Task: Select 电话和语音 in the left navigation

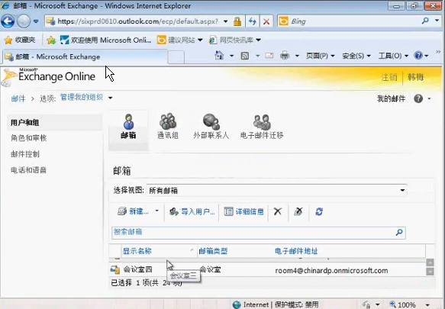Action: click(28, 170)
